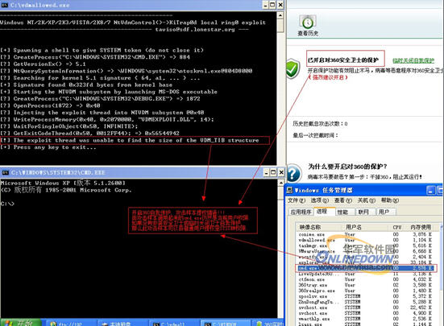Select the highlighted cmd.exe process row

pos(365,268)
